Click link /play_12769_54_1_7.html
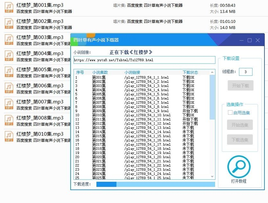 (x=146, y=102)
